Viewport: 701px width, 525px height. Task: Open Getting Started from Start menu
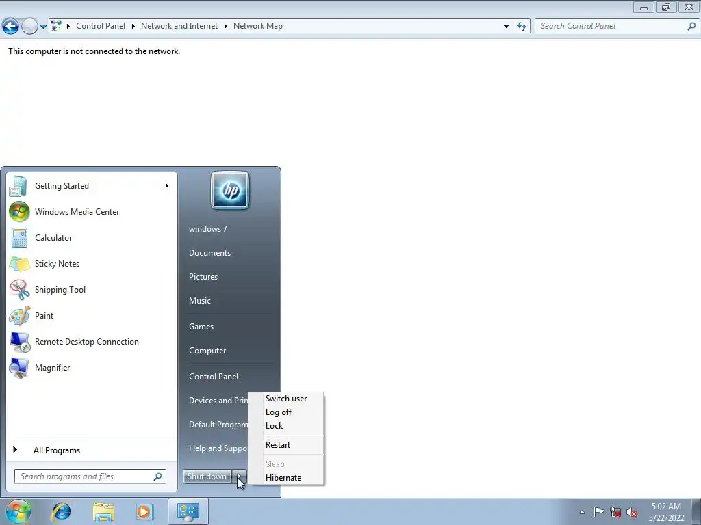(x=92, y=186)
